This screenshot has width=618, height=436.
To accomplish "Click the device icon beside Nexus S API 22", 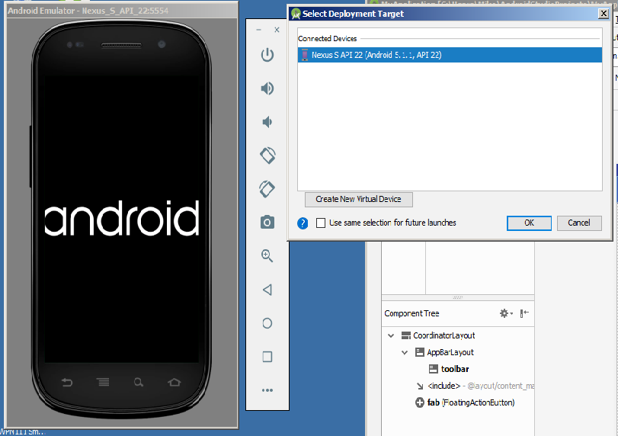I will pos(305,55).
